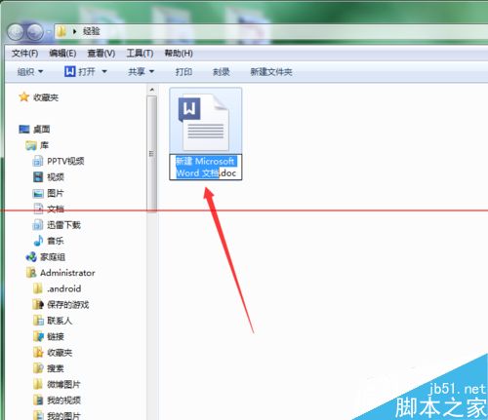Viewport: 488px width, 420px height.
Task: Select the 保存的游戏 folder icon
Action: coord(38,305)
